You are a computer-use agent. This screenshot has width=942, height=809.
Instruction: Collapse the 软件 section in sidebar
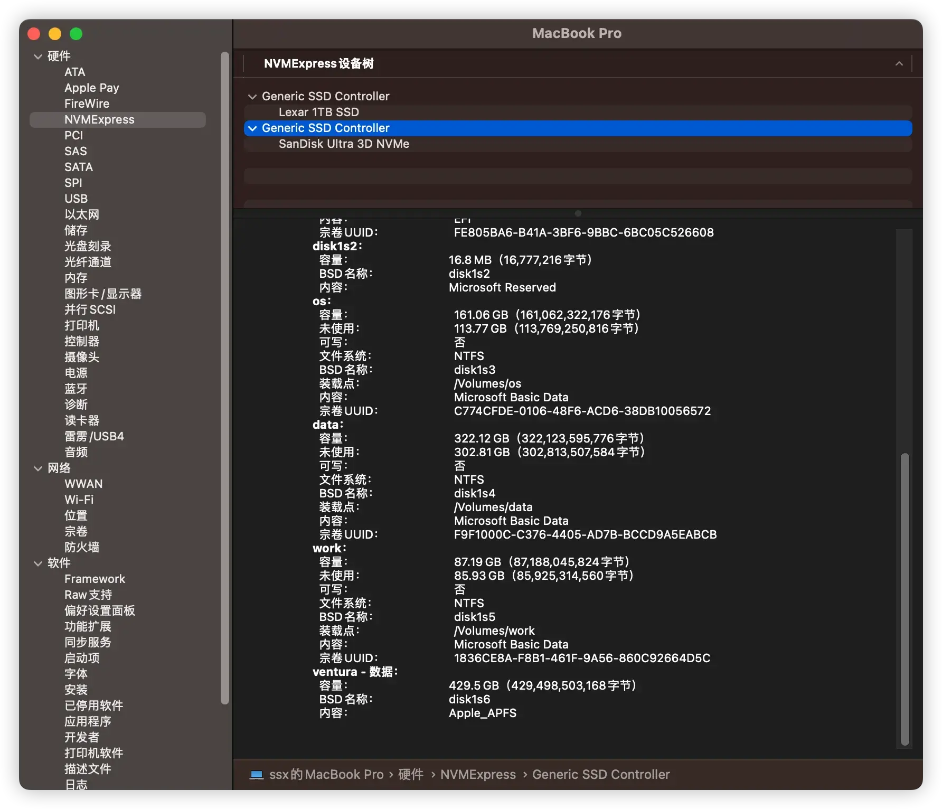point(38,563)
